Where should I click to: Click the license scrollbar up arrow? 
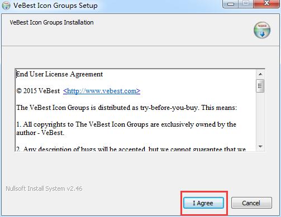260,74
